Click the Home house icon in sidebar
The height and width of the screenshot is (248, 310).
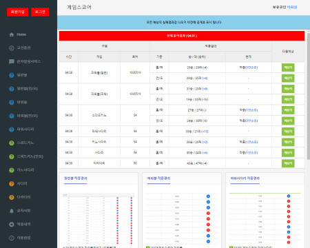click(x=12, y=34)
